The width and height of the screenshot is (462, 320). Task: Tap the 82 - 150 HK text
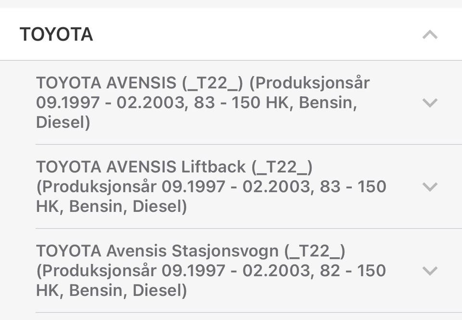[353, 270]
